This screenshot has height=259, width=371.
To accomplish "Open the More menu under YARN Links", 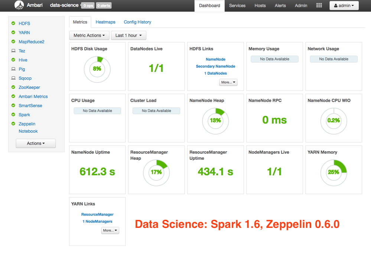I will (110, 230).
